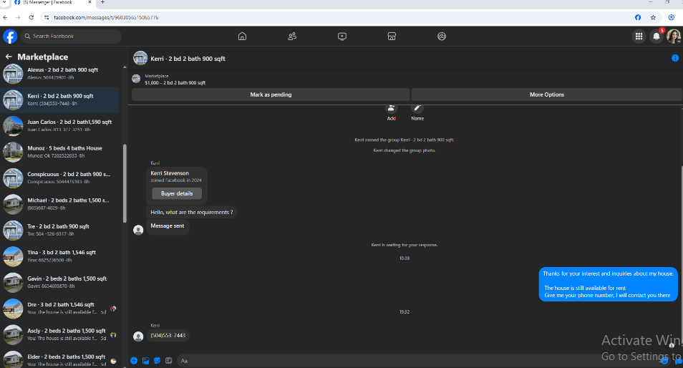Select the Messenger Facebook browser tab
Screen dimensions: 683x368
click(52, 2)
